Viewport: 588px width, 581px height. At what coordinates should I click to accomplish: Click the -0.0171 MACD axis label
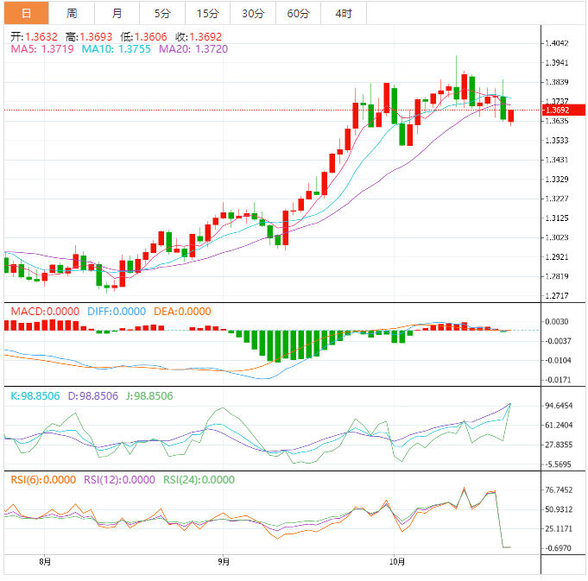pos(558,380)
